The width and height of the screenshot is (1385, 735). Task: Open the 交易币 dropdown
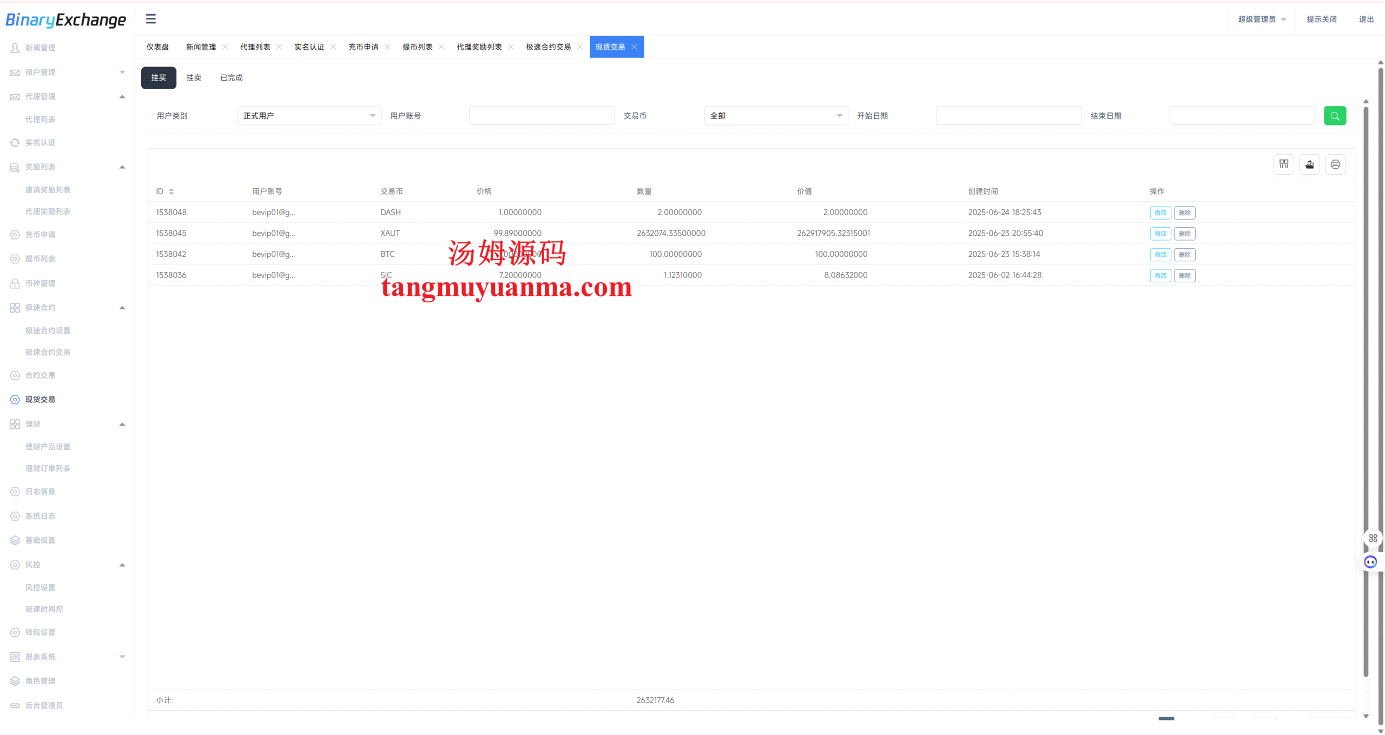775,116
